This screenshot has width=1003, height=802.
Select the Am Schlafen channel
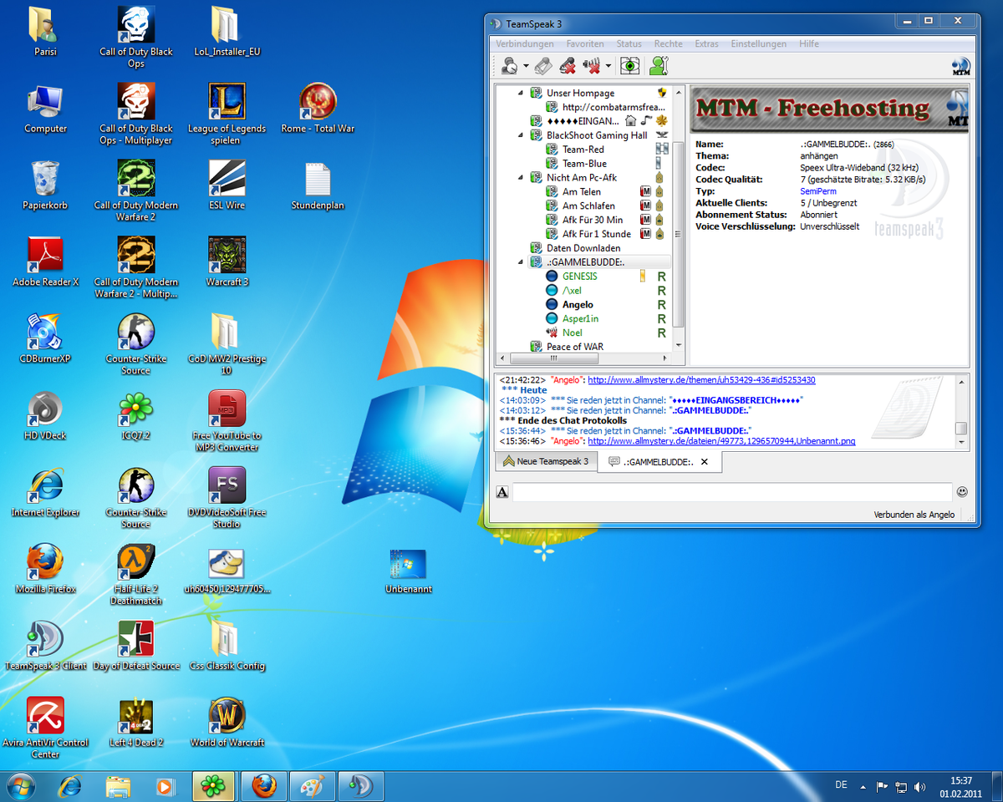(588, 206)
